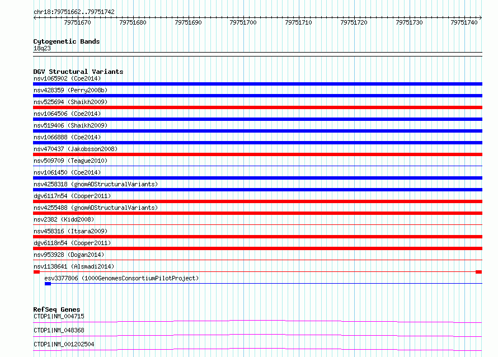Select the nsv1061450 blue variant bar
The image size is (498, 357).
point(257,178)
